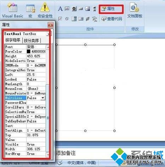
Task: Select the highlighted MultiLine property name
Action: click(x=16, y=98)
